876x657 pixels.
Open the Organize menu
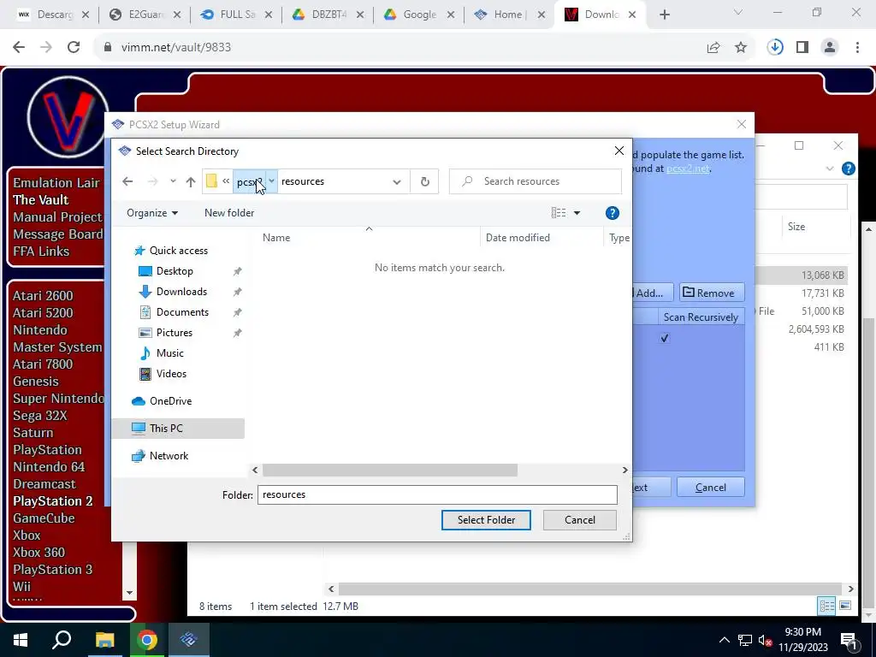[x=152, y=213]
